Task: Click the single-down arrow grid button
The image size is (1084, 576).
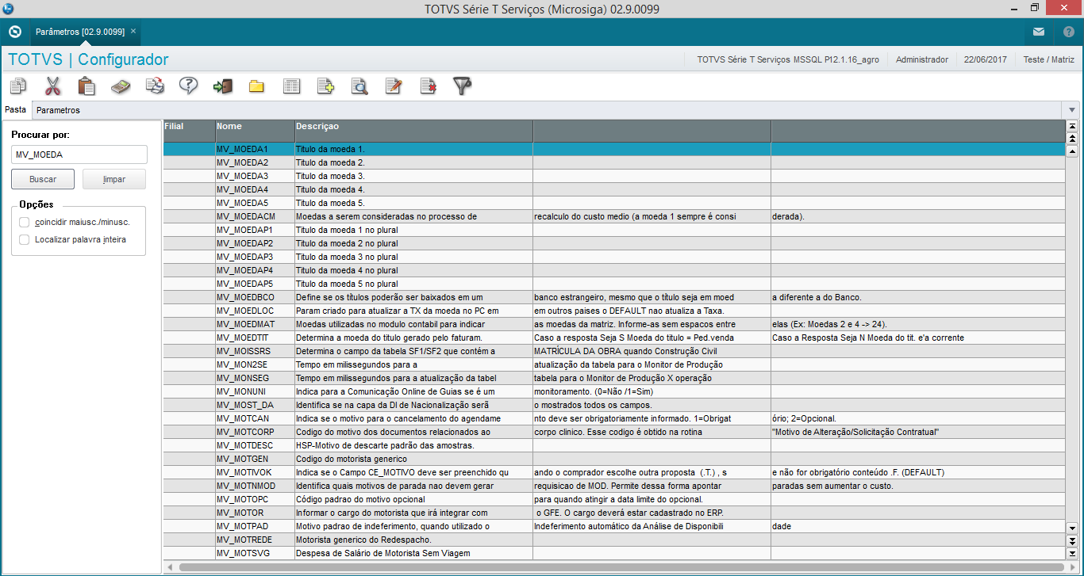Action: click(x=1072, y=528)
